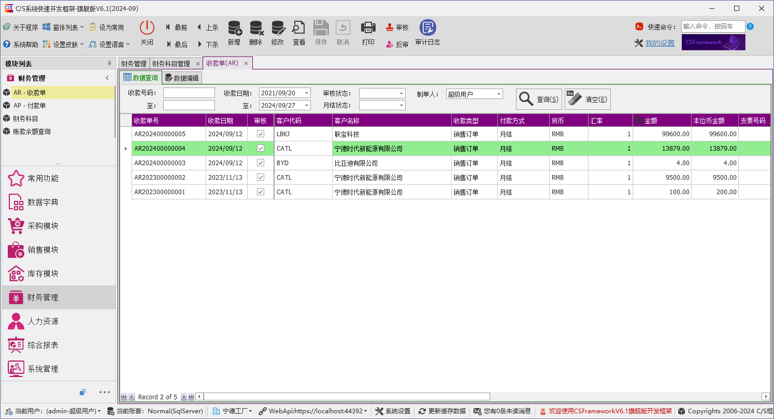Image resolution: width=774 pixels, height=419 pixels.
Task: Click the 收款号码 start input field
Action: click(x=189, y=93)
